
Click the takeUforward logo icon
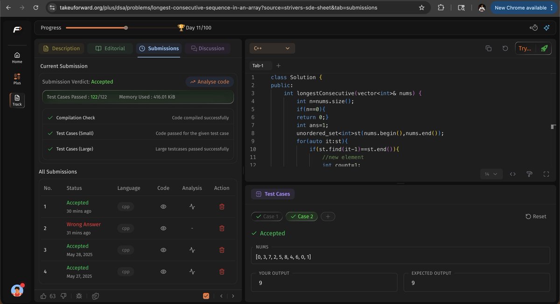17,29
